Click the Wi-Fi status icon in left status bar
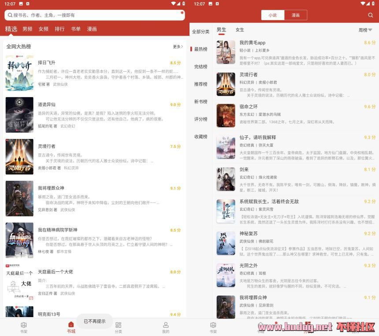Viewport: 379px width, 336px height. (174, 4)
